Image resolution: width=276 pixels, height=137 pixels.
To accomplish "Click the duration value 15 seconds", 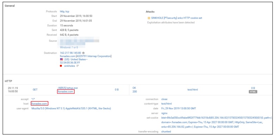I will pyautogui.click(x=66, y=26).
